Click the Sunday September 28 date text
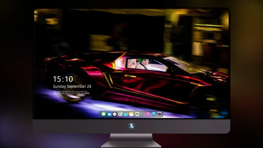This screenshot has width=263, height=148. click(72, 86)
